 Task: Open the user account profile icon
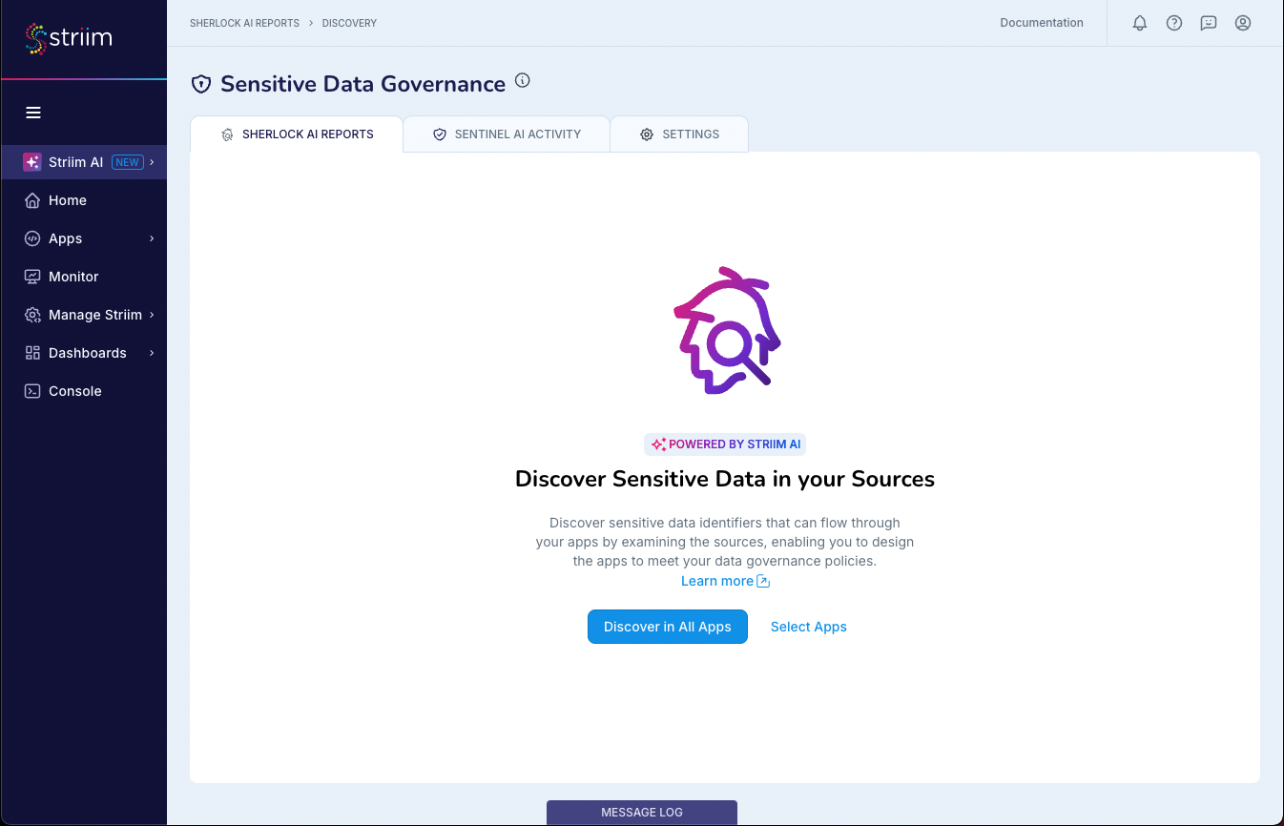(x=1242, y=23)
